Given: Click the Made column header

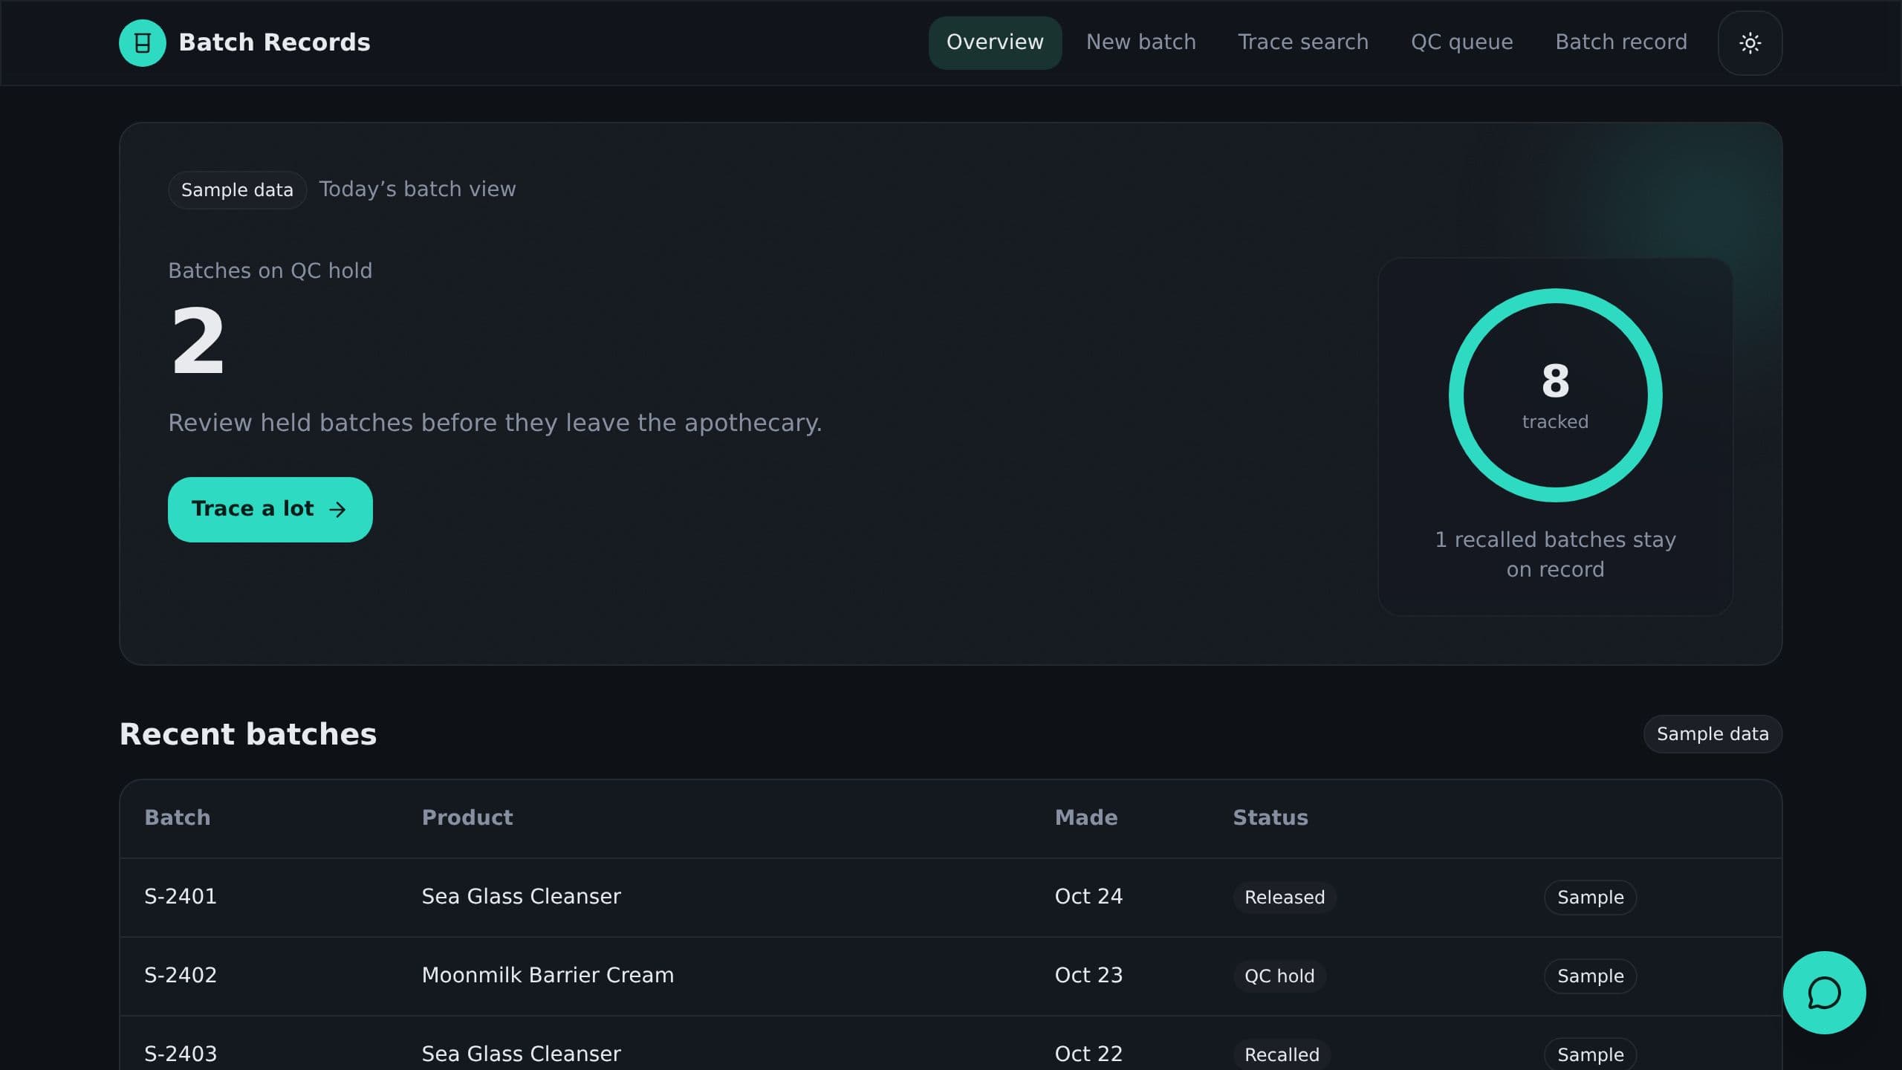Looking at the screenshot, I should pos(1086,818).
